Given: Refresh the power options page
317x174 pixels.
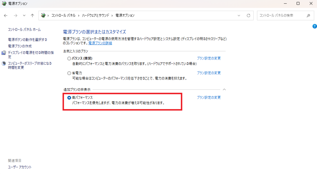Looking at the screenshot, I should 249,15.
